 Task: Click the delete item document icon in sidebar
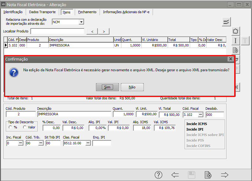coord(235,50)
